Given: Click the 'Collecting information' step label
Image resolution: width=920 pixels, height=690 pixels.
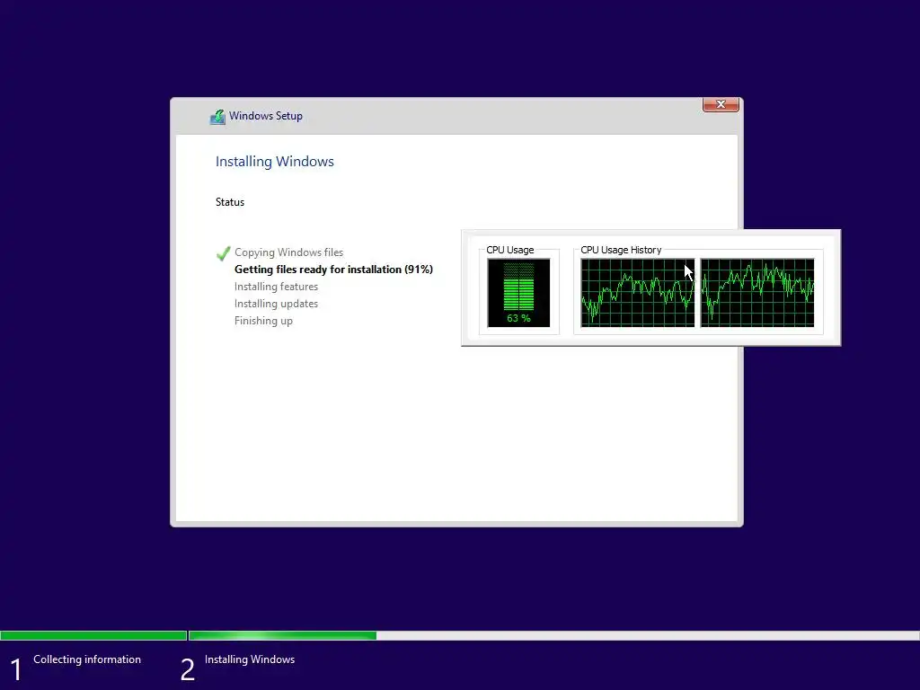Looking at the screenshot, I should (87, 659).
